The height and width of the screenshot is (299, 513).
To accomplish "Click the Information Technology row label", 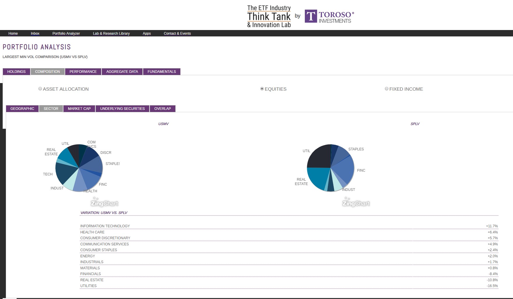I will 105,226.
